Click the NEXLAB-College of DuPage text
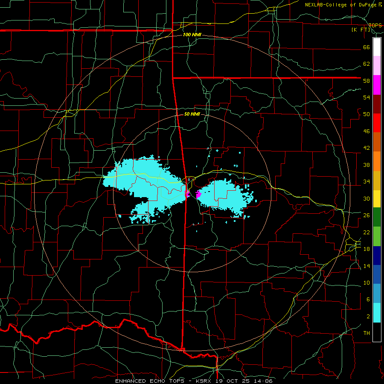Screen dimensions: 384x384 340,5
